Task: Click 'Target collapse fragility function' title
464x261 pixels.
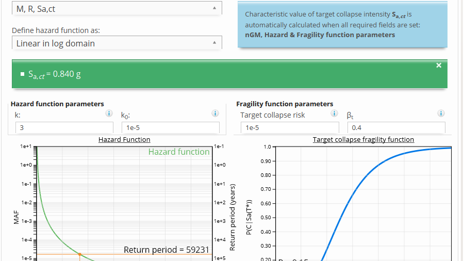Action: pyautogui.click(x=363, y=139)
